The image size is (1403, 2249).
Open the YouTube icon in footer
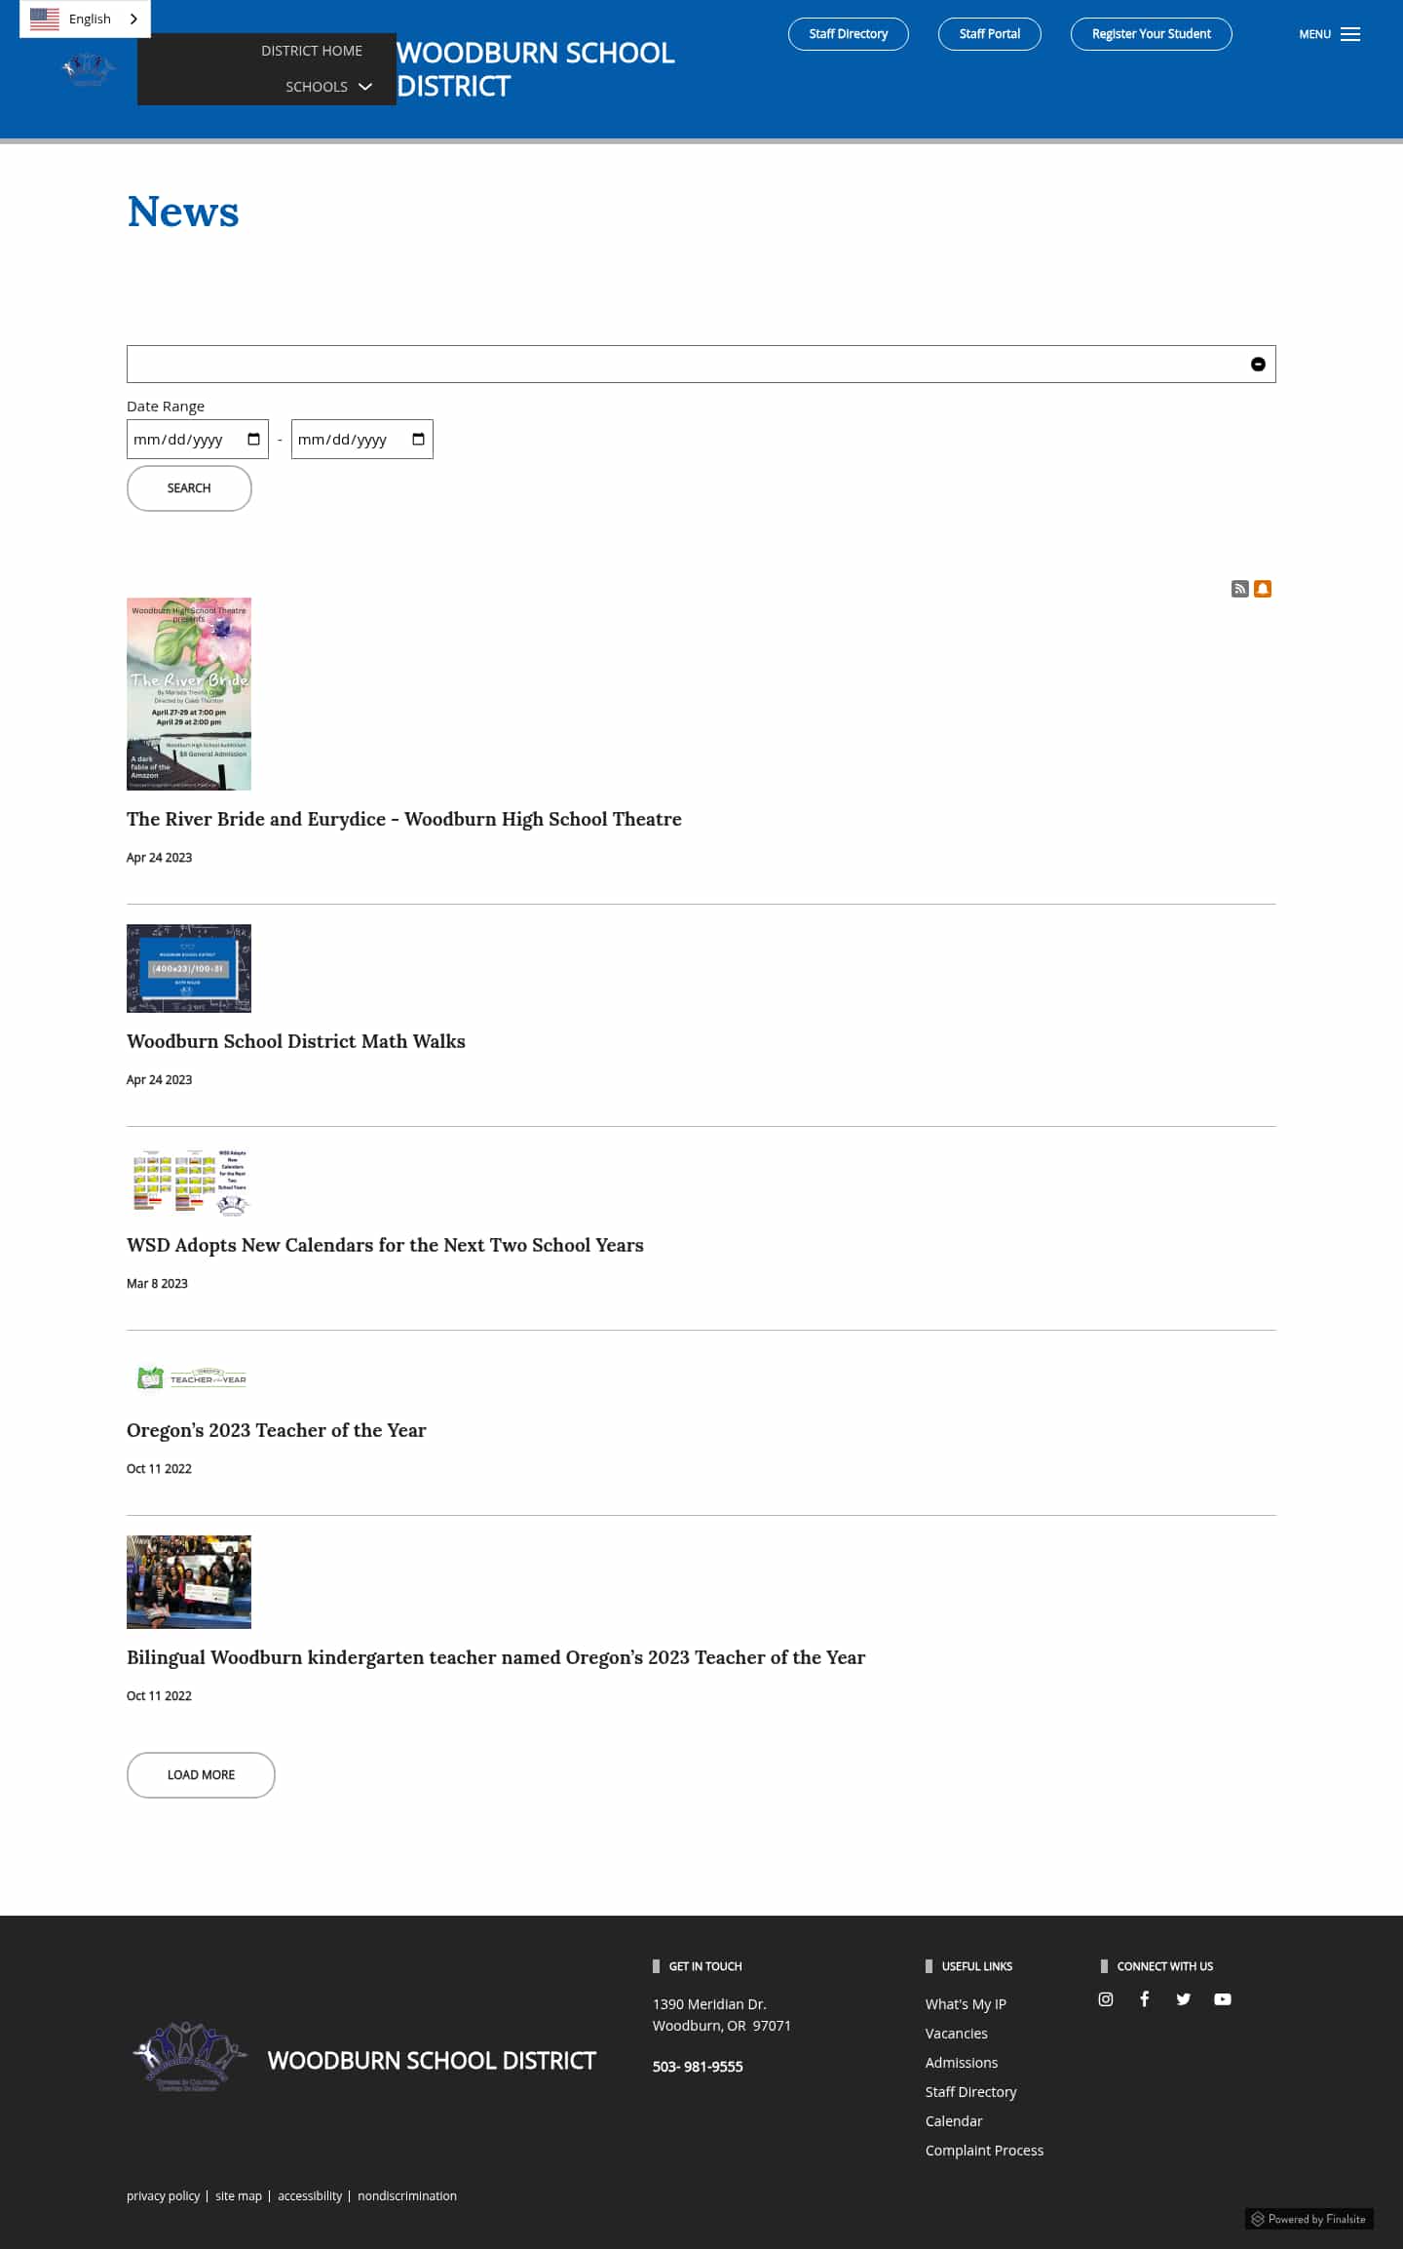[1223, 1999]
